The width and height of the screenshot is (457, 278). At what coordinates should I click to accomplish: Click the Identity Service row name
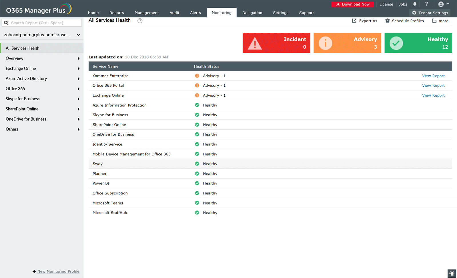coord(107,144)
